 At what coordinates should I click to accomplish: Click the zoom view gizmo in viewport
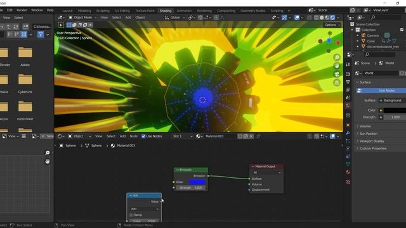point(337,57)
